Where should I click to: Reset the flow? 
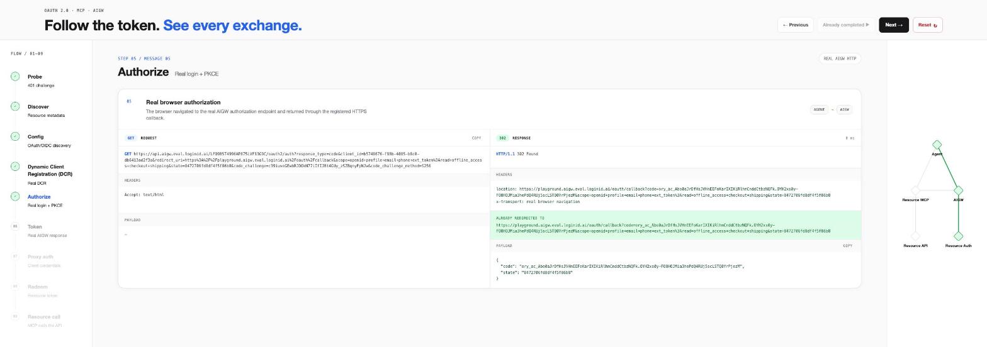tap(927, 25)
